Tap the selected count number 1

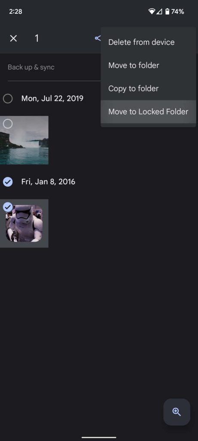37,38
